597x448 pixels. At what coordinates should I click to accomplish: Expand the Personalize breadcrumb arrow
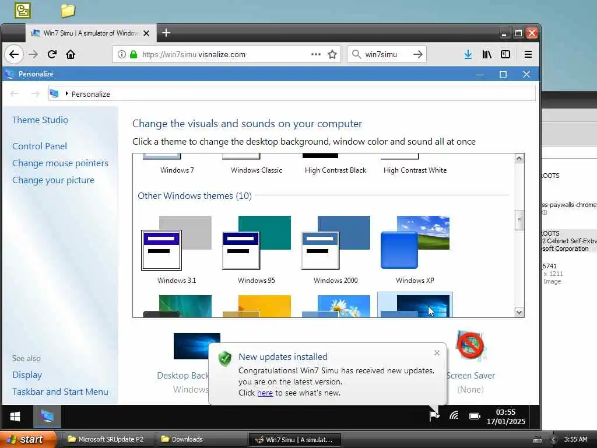click(x=66, y=94)
